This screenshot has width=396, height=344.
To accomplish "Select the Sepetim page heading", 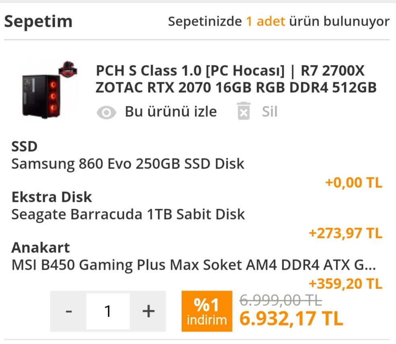I will click(x=38, y=22).
